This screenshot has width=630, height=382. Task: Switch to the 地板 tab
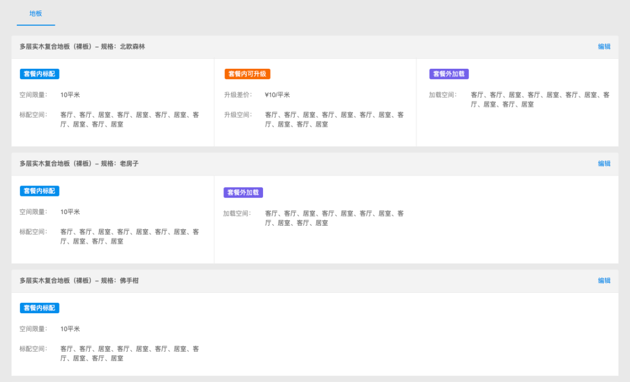pyautogui.click(x=36, y=13)
